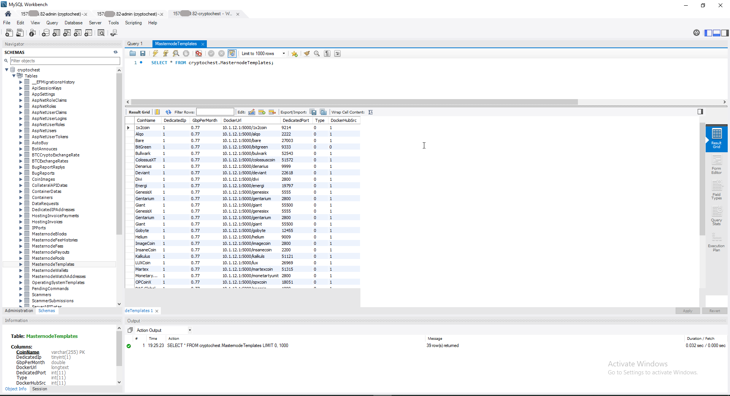Expand the Scammers table
Screen dimensions: 730x396
point(21,295)
